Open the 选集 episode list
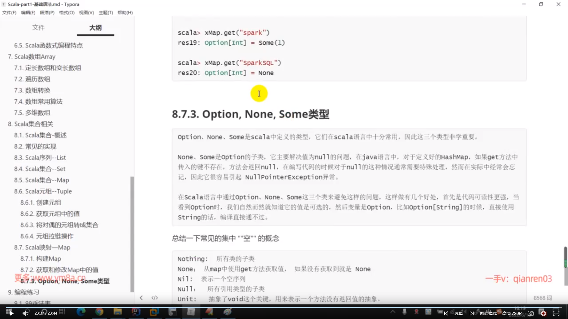Viewport: 568px width, 319px height. pyautogui.click(x=458, y=313)
